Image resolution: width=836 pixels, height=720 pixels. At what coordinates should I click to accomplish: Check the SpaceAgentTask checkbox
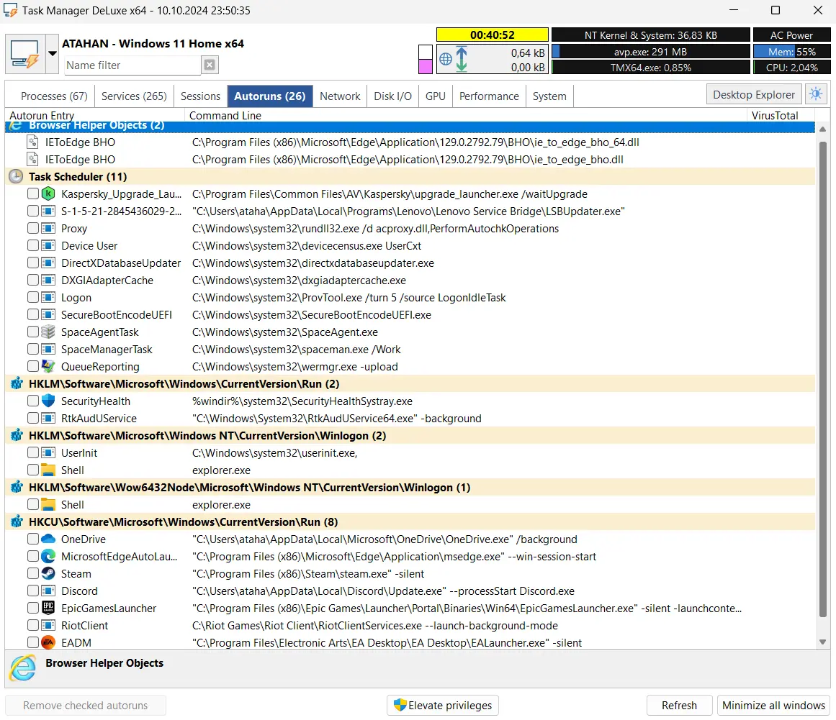tap(33, 332)
